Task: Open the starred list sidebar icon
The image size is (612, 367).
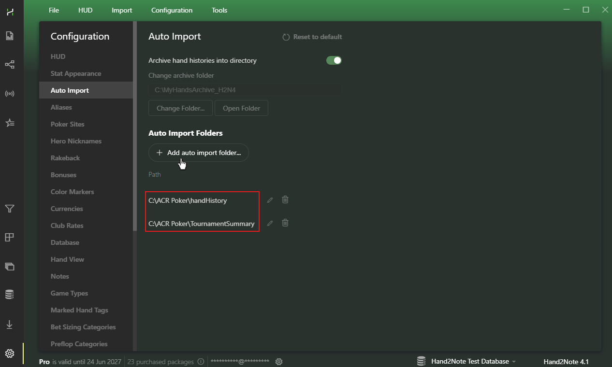Action: pos(10,123)
